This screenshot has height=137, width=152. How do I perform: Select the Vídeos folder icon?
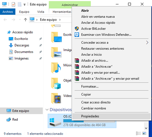coord(56,99)
